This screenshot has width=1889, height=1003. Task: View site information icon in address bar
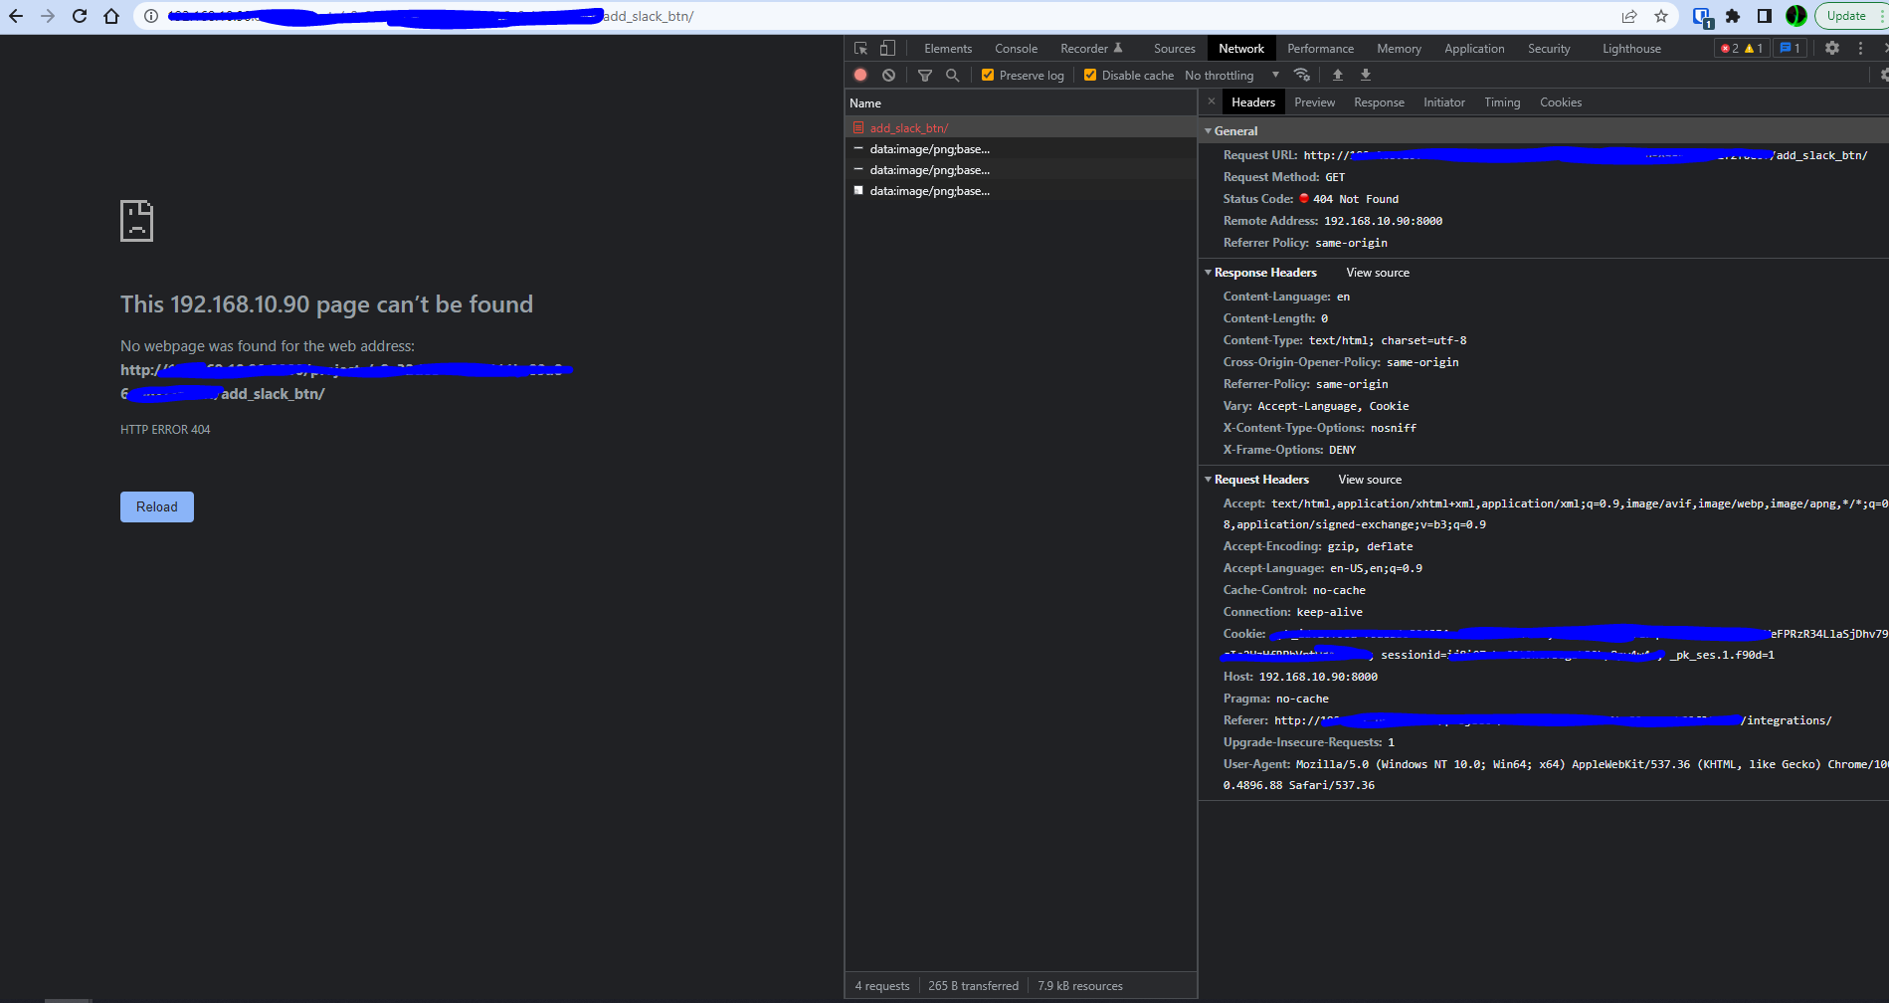coord(151,16)
